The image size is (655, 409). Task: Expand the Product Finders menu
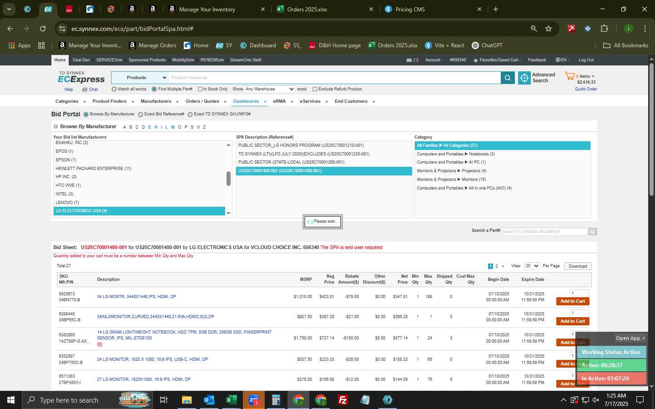point(113,101)
